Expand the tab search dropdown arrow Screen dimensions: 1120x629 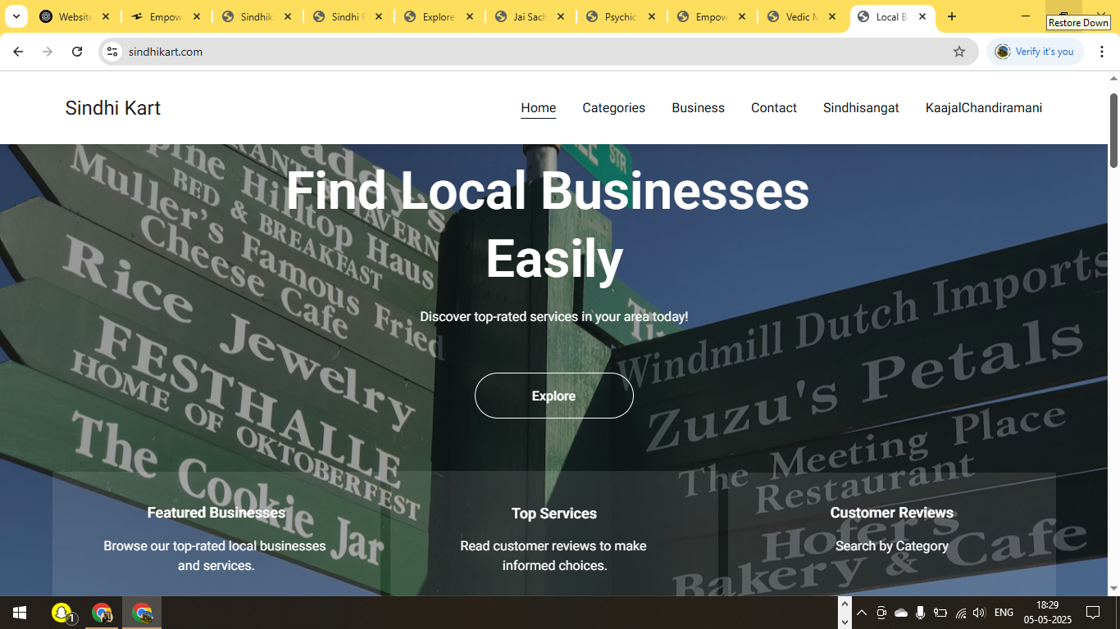tap(16, 16)
